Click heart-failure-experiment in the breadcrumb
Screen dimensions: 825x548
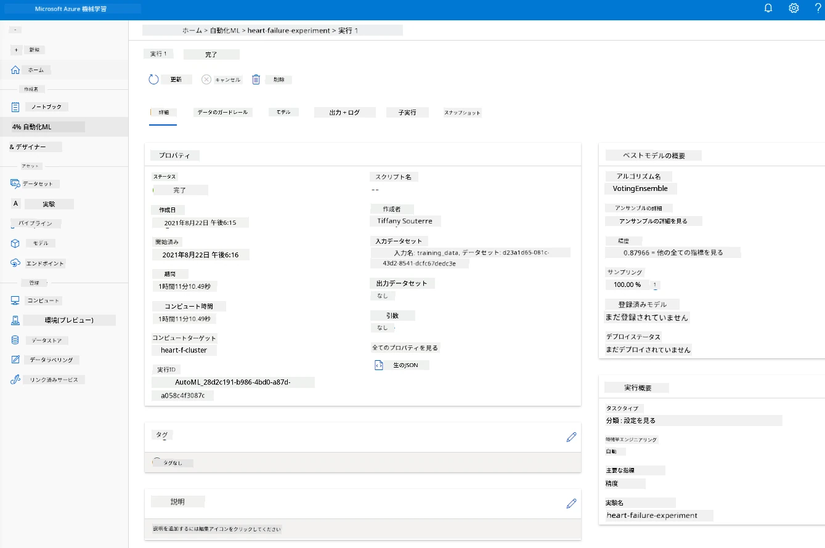click(x=289, y=30)
